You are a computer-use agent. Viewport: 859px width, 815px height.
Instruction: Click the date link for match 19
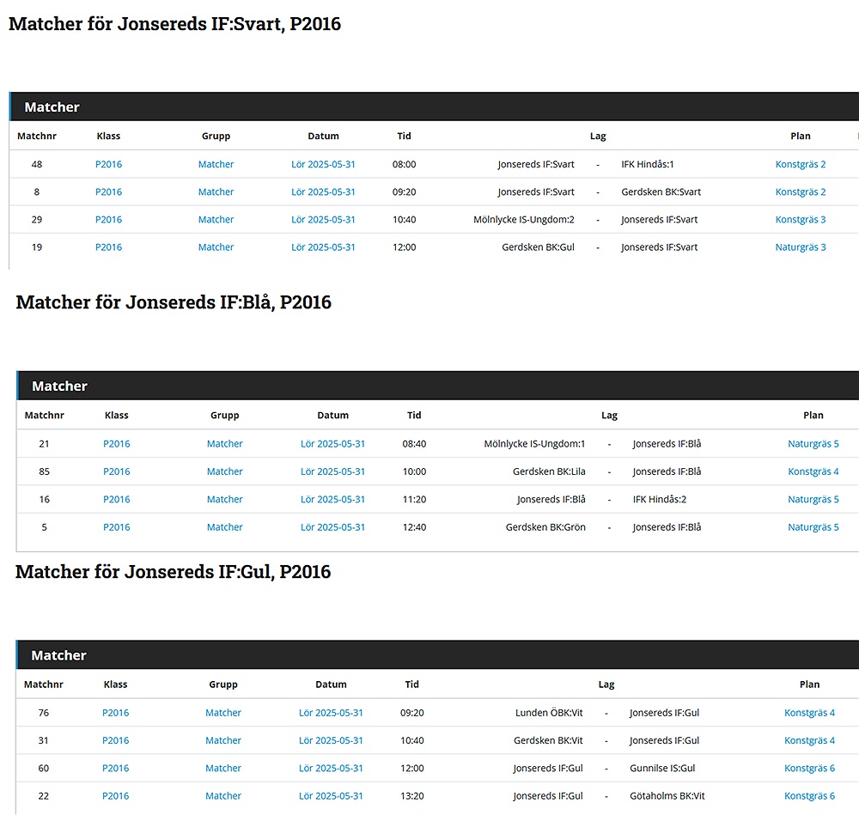323,247
